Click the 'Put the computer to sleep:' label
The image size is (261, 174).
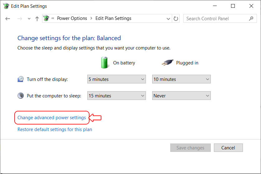(54, 96)
